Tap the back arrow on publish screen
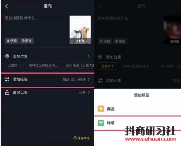 click(x=6, y=6)
